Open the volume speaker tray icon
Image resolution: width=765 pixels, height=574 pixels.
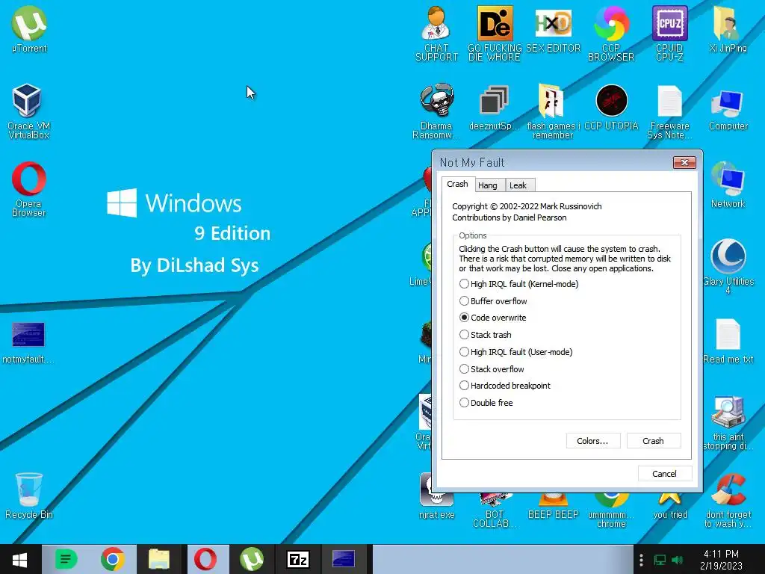(x=677, y=560)
